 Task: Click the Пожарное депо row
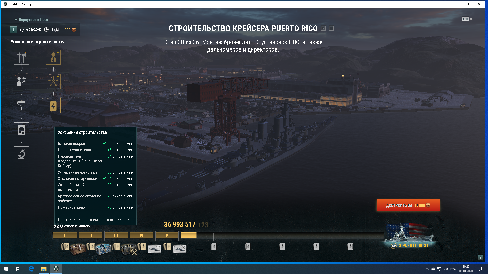(x=96, y=207)
